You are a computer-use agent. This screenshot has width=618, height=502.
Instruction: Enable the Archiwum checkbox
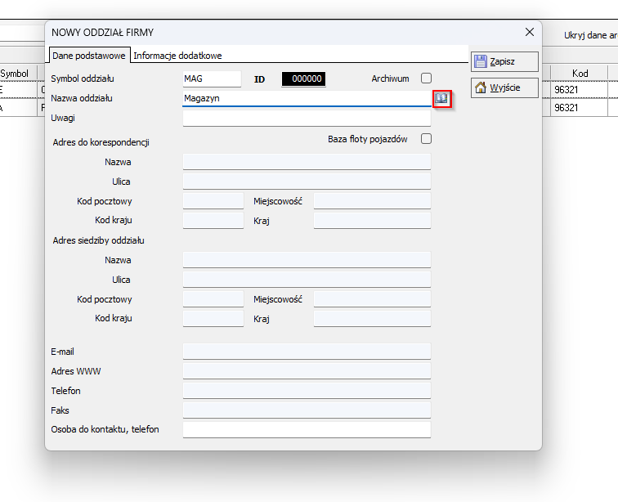click(x=426, y=78)
